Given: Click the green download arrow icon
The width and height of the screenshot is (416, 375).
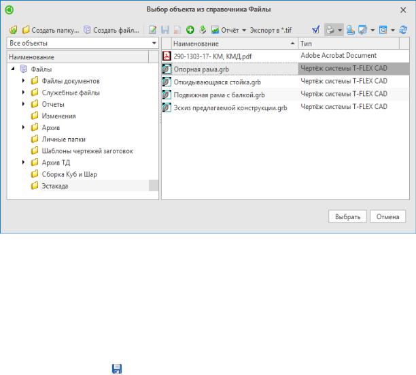Looking at the screenshot, I should [x=203, y=30].
